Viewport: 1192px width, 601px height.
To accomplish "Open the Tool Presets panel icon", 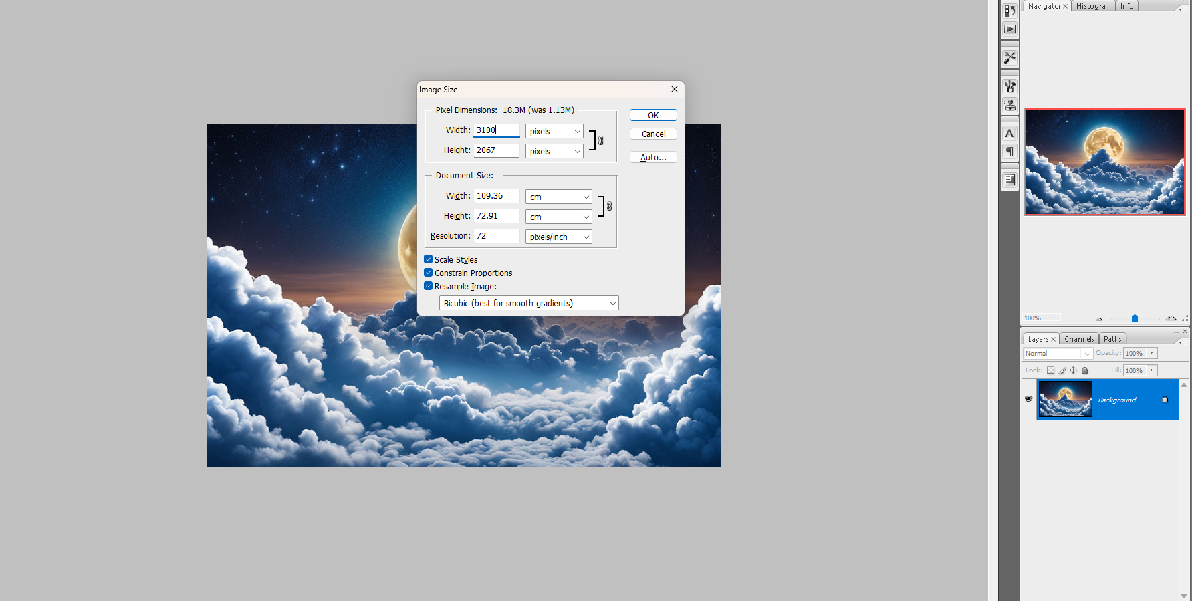I will (1009, 58).
